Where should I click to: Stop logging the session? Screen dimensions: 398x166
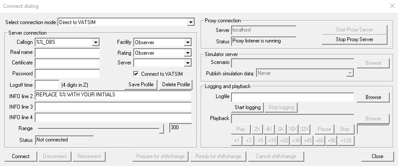(x=281, y=107)
